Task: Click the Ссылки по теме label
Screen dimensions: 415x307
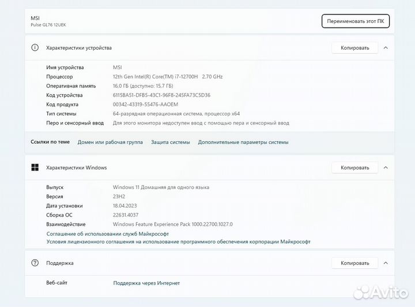Action: pos(50,142)
